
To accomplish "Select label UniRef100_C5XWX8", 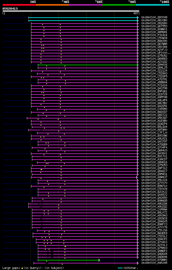I will 154,38.
